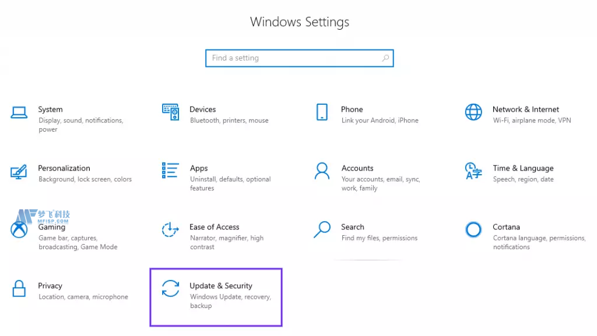Click 'Game bar, captures, broadcasting, Game Mode' text
The image size is (597, 336).
pyautogui.click(x=78, y=242)
